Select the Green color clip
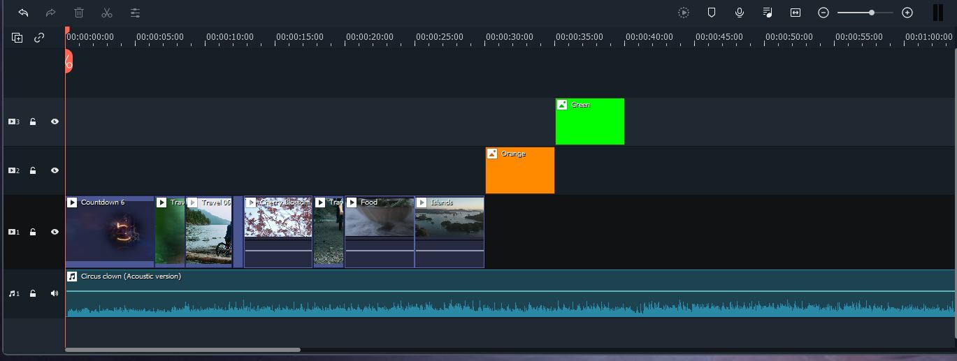This screenshot has width=957, height=361. [589, 122]
